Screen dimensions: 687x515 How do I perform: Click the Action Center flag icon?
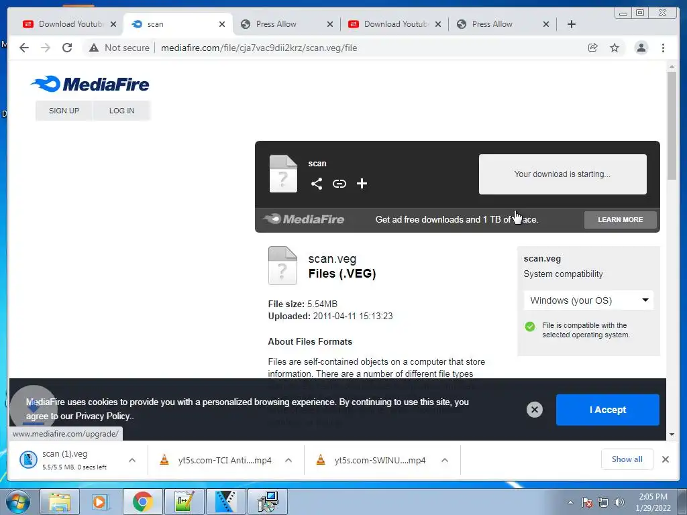[587, 502]
